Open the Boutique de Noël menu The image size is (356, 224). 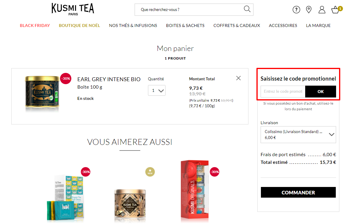[79, 25]
